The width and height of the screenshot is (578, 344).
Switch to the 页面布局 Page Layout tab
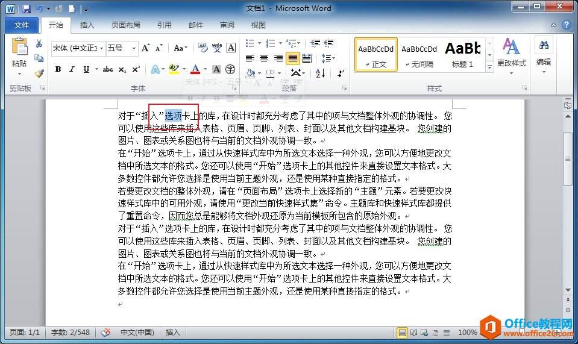point(126,25)
